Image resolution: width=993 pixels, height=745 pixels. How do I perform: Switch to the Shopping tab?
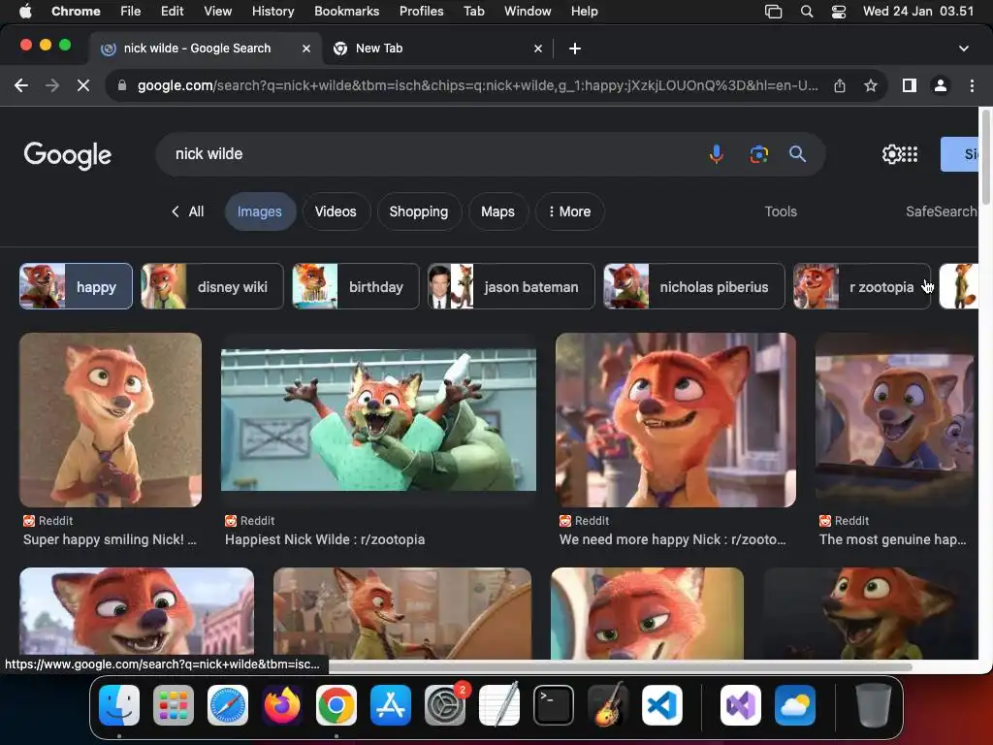[x=419, y=211]
